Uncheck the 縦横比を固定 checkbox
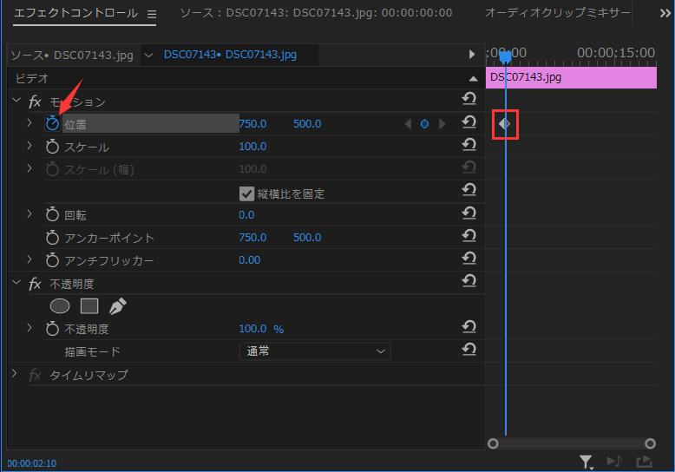This screenshot has width=675, height=472. pos(246,193)
